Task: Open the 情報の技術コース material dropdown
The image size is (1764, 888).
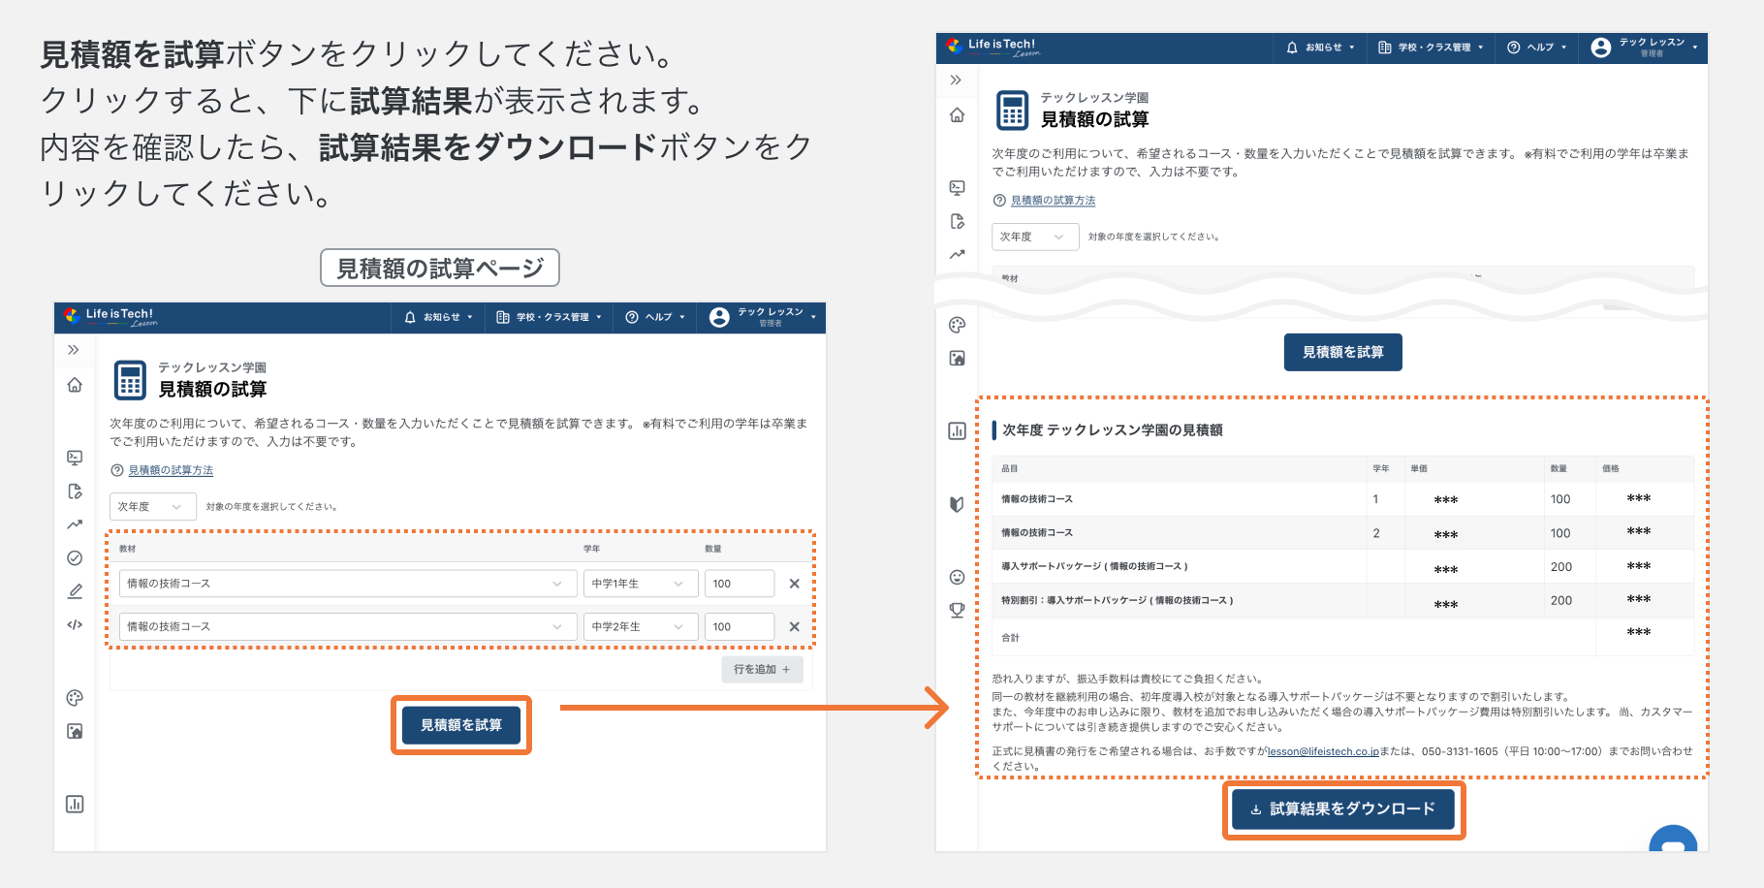Action: click(344, 583)
